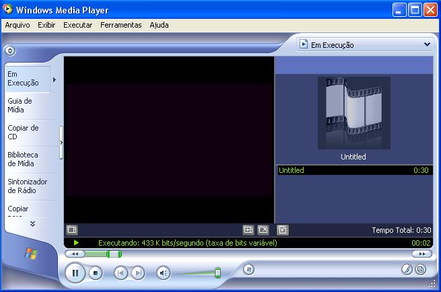Open the Arquivo menu
Screen dimensions: 441x292
[18, 25]
